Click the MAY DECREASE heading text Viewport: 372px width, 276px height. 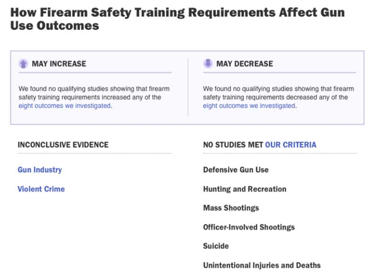tap(245, 64)
